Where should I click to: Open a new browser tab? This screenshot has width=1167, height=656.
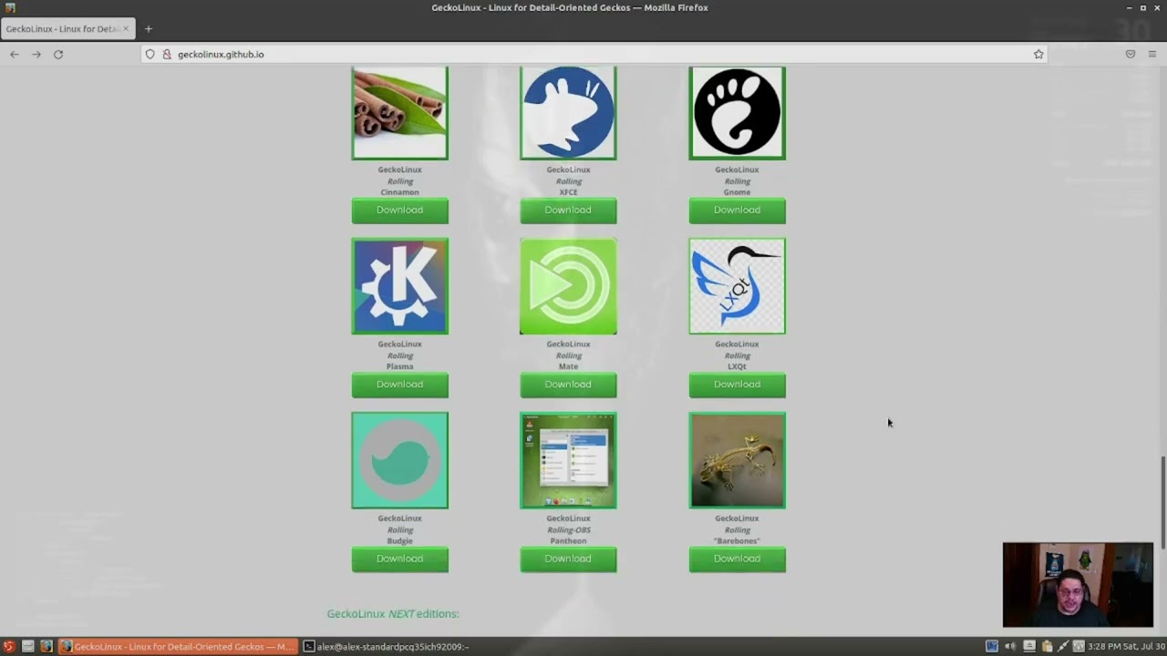point(149,29)
